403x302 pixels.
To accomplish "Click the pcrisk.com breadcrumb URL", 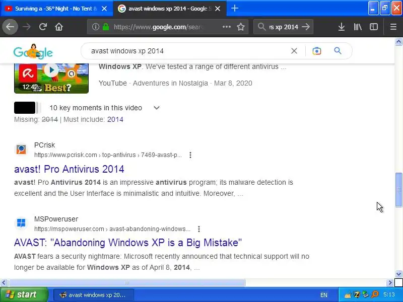I will 108,155.
